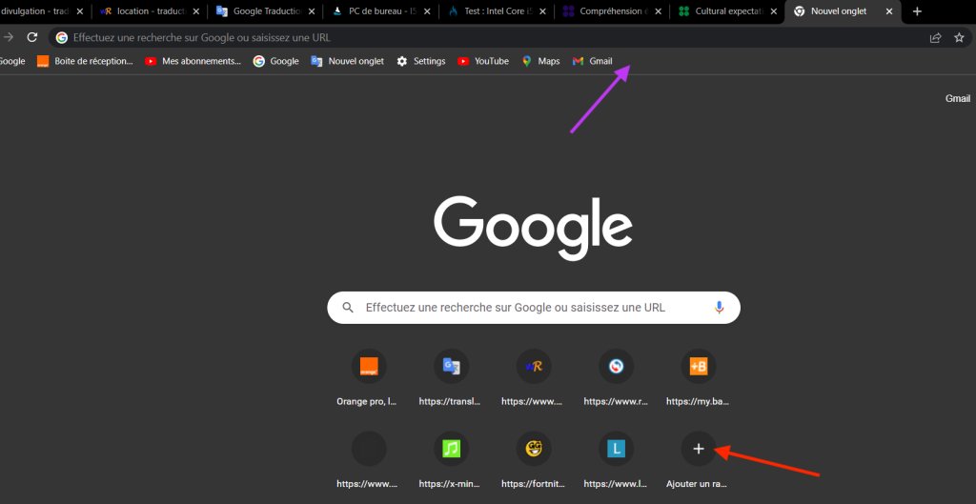Bookmark this page with the star icon
The width and height of the screenshot is (976, 504).
(959, 38)
